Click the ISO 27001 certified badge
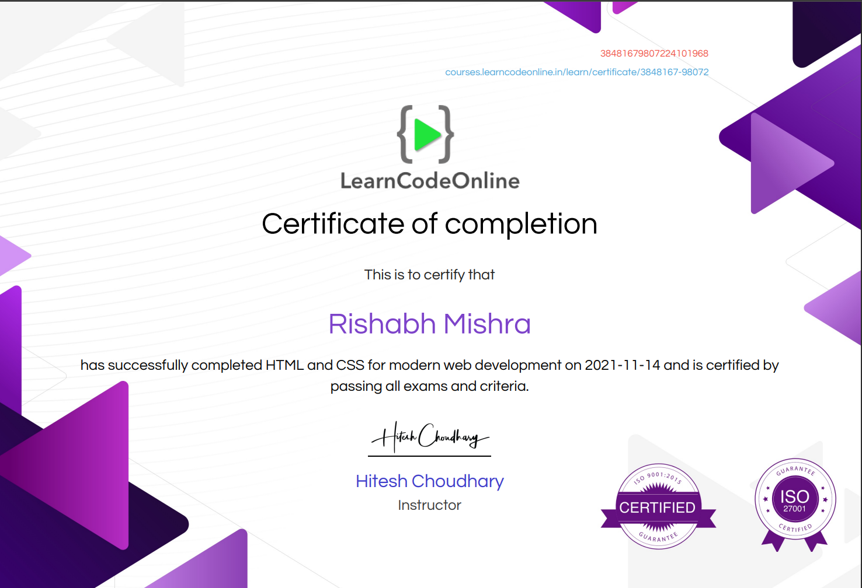Image resolution: width=862 pixels, height=588 pixels. (795, 504)
